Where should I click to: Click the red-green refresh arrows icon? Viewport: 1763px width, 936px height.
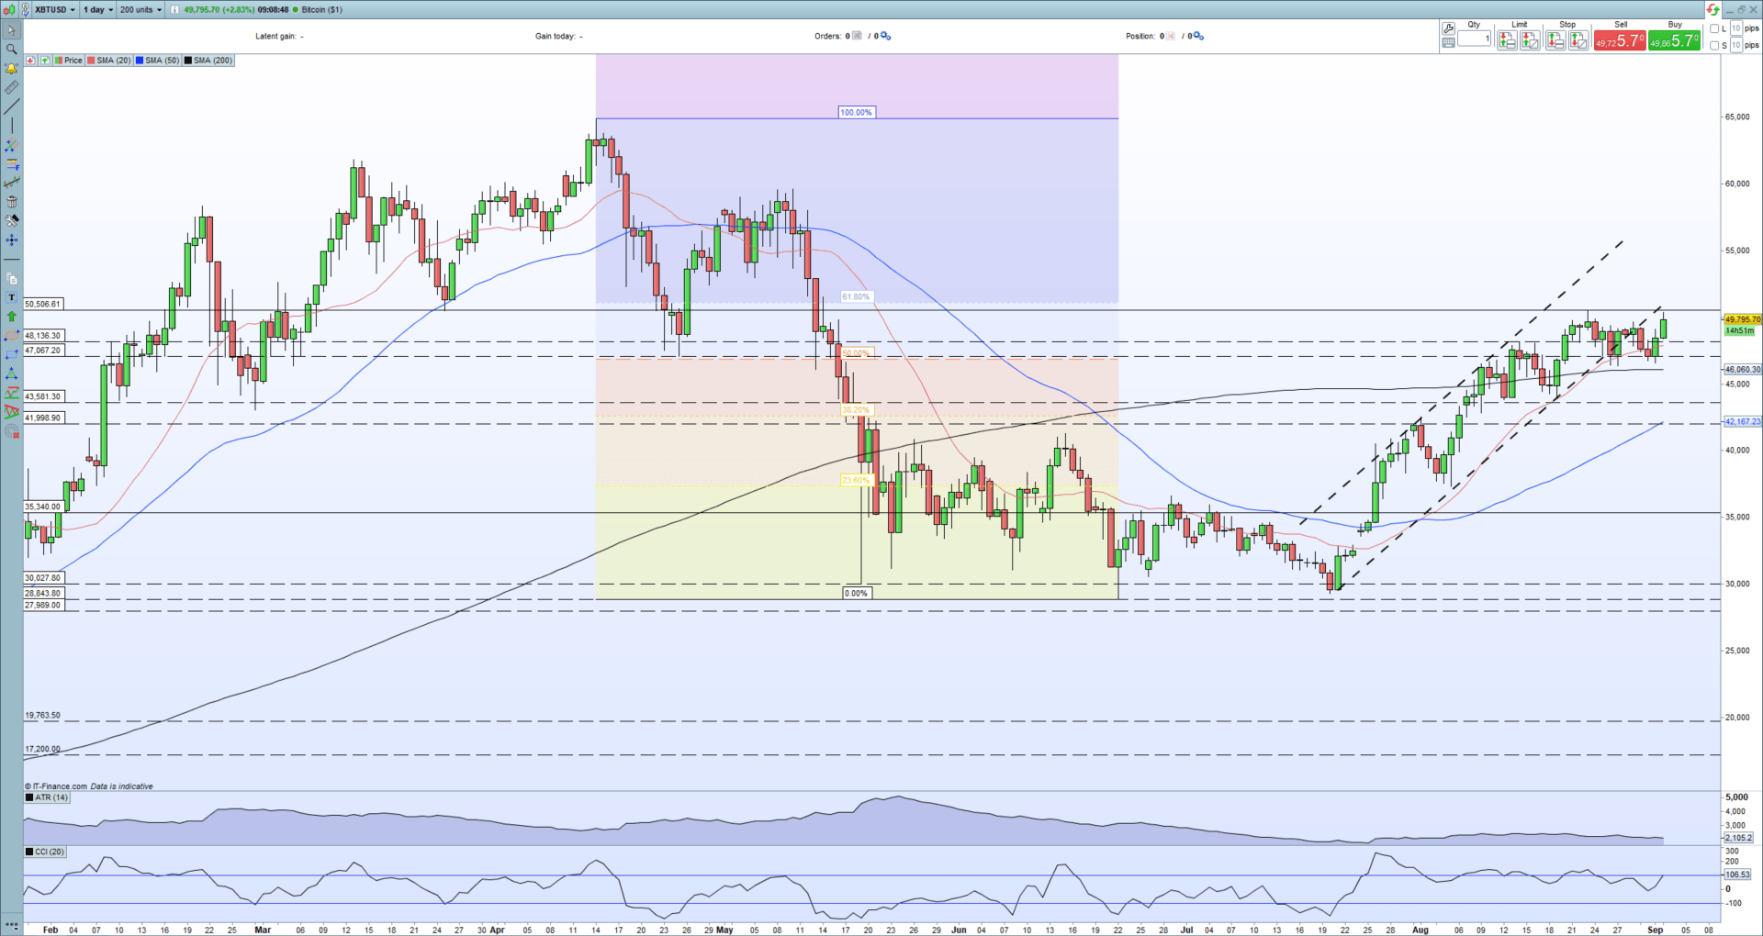[x=1713, y=9]
